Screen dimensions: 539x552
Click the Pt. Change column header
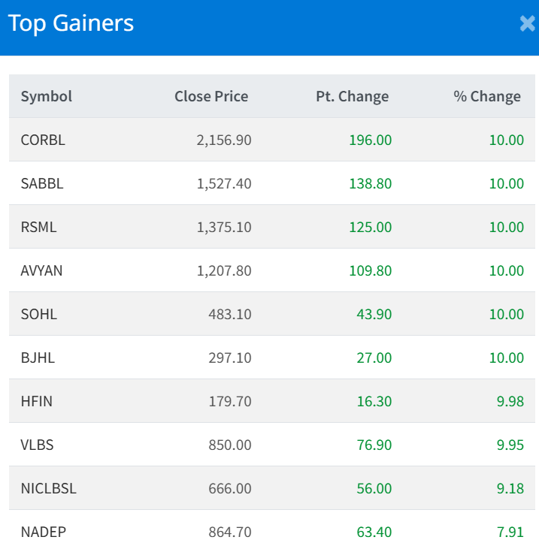pos(353,96)
